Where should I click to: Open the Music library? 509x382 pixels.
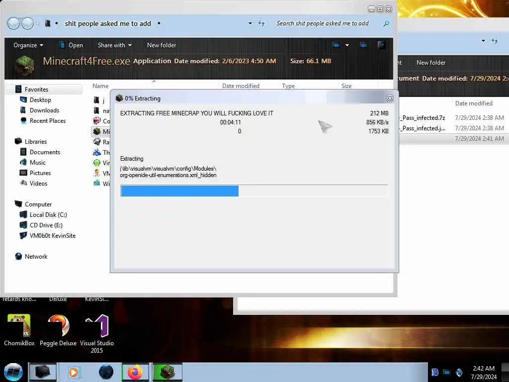coord(38,163)
